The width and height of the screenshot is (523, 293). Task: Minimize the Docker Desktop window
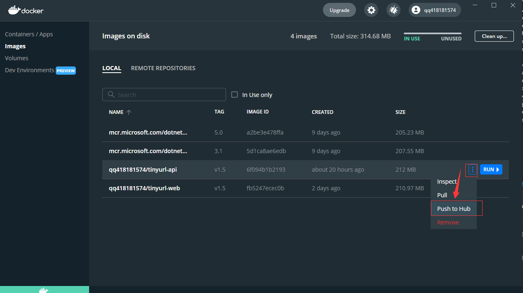tap(476, 5)
